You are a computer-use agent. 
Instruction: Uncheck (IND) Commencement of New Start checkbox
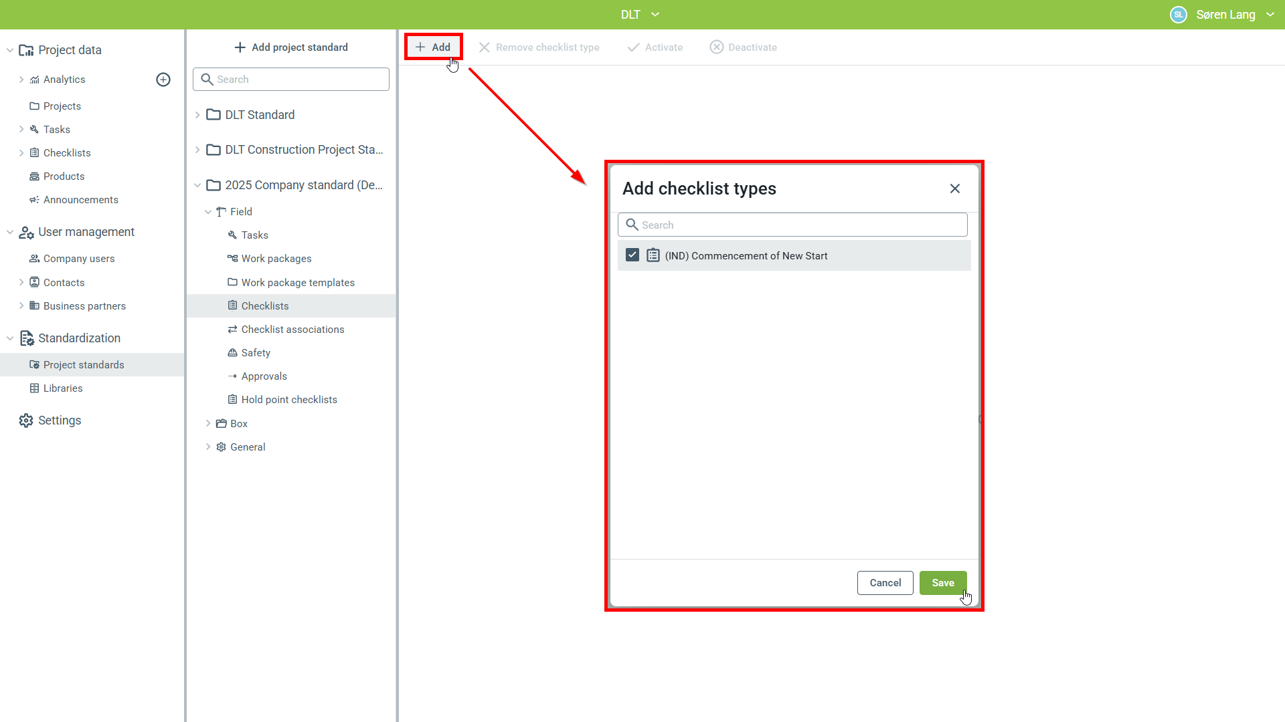click(632, 255)
